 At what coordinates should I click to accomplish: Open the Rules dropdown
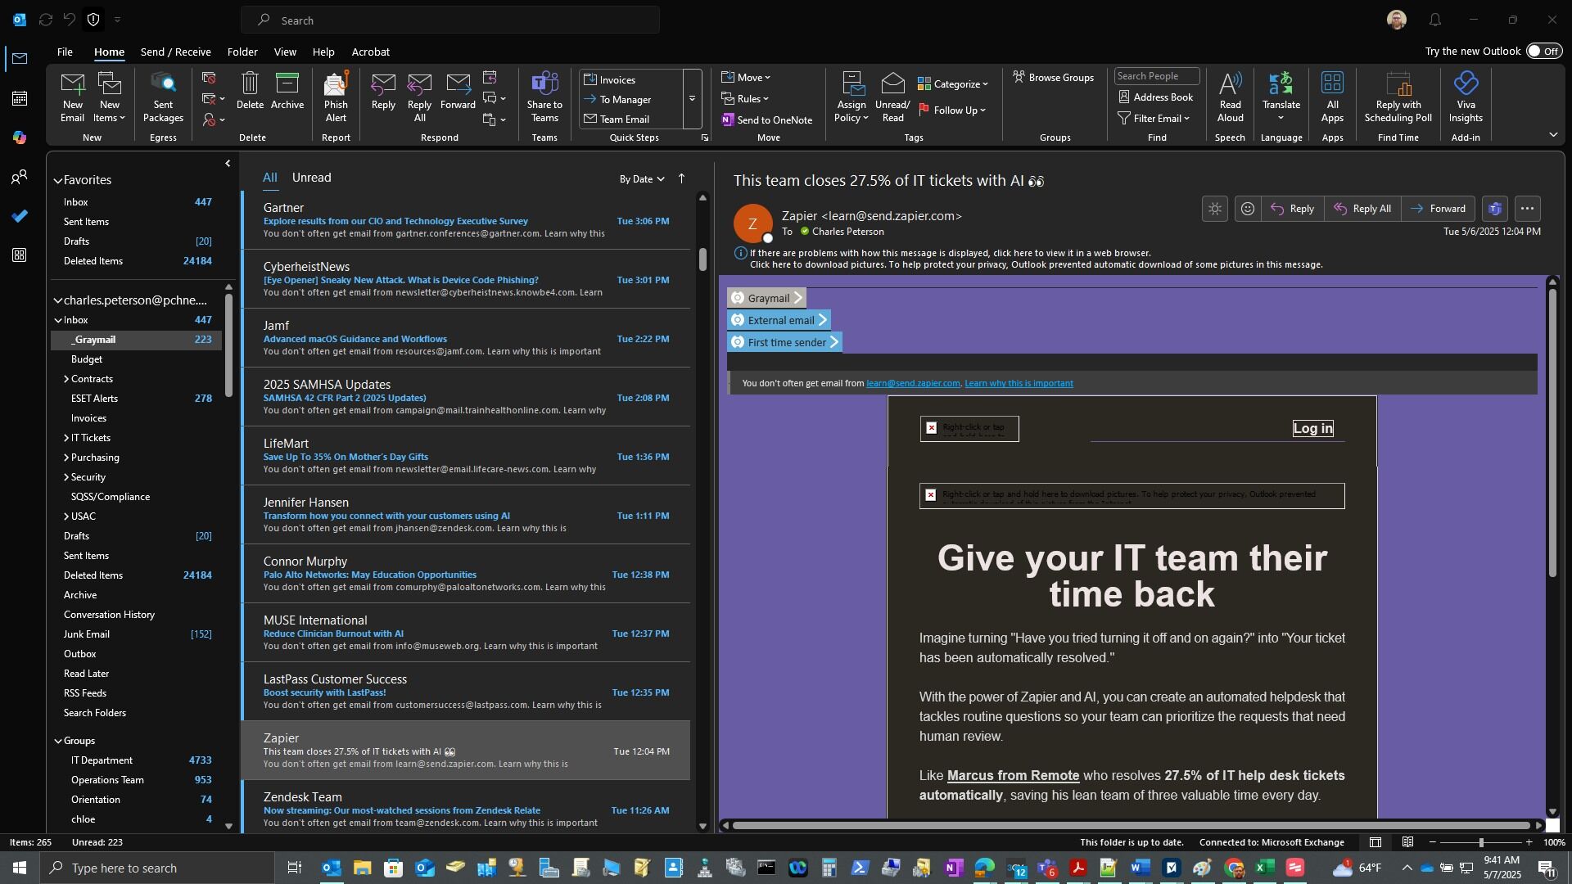pyautogui.click(x=745, y=98)
